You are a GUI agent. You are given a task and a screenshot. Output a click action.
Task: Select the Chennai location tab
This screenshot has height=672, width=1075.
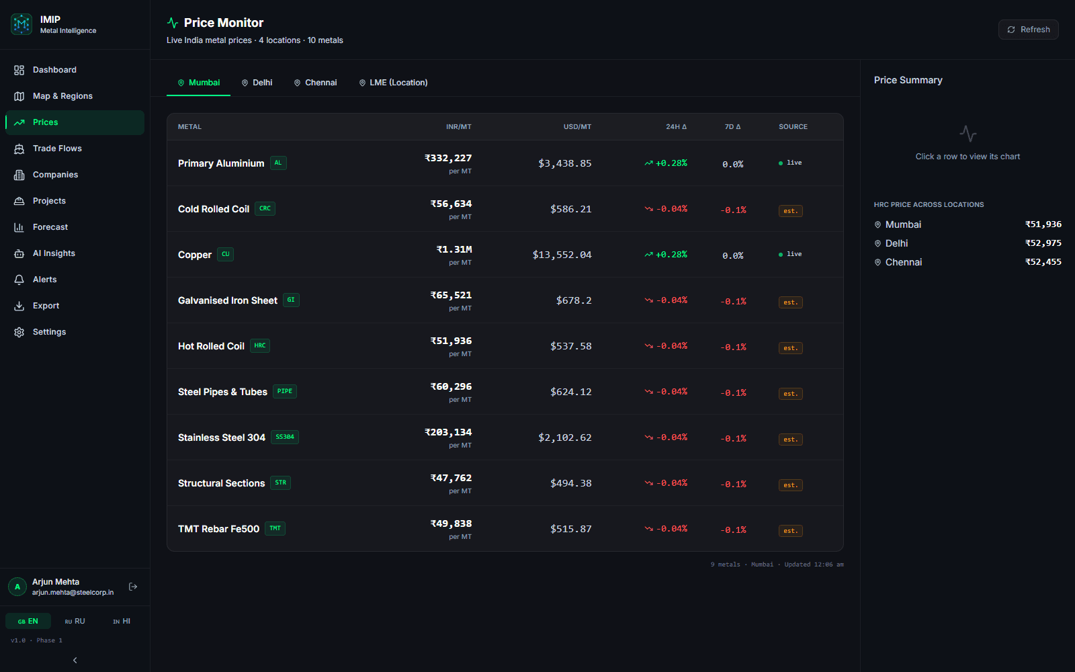315,83
